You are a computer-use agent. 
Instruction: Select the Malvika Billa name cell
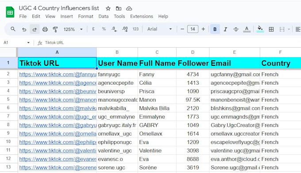[x=157, y=108]
